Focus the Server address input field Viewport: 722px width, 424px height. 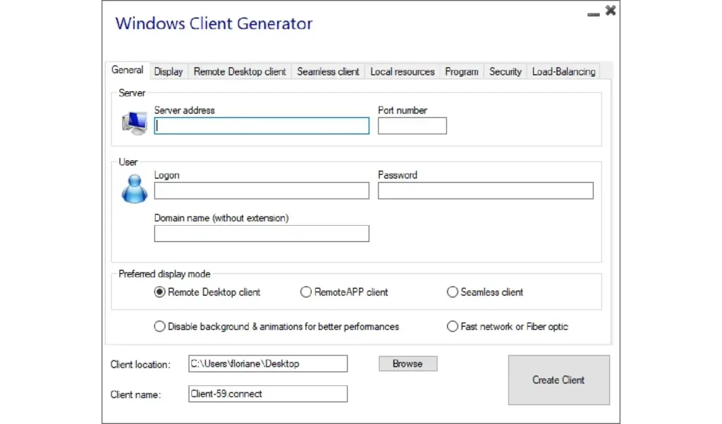[x=262, y=126]
